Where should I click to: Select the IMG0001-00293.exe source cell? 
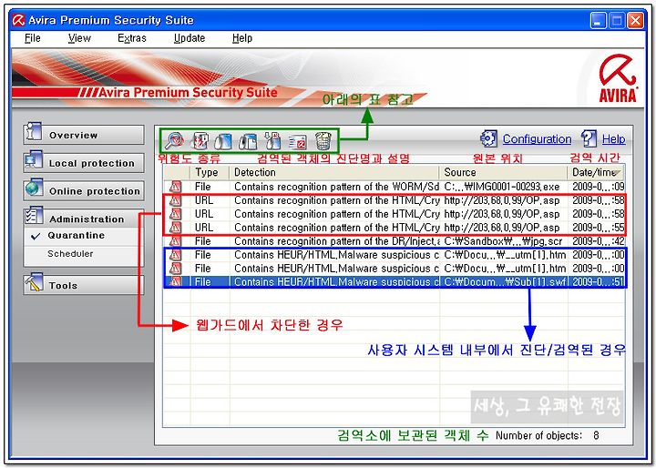pos(502,187)
